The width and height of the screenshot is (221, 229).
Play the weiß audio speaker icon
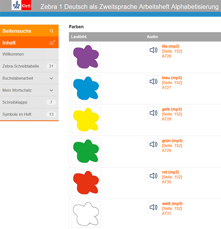coord(153,207)
